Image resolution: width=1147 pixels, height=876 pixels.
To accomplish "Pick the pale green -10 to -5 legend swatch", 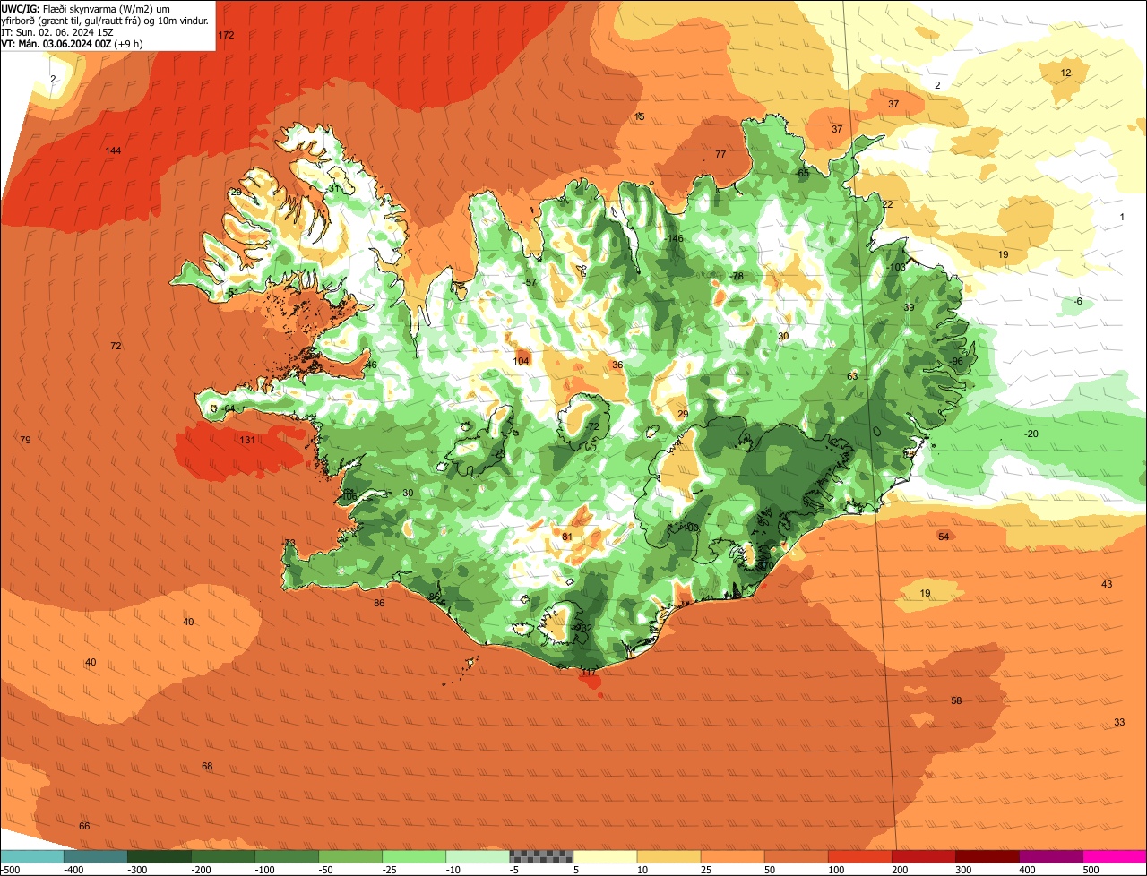I will [x=478, y=856].
